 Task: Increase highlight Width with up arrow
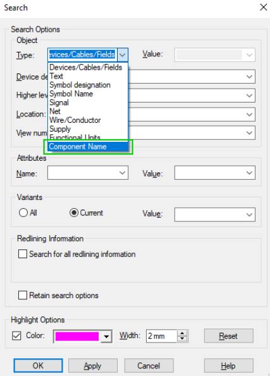coord(182,333)
